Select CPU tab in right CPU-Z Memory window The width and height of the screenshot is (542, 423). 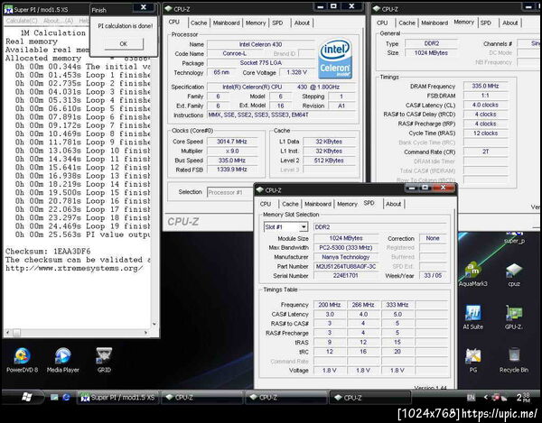click(x=382, y=23)
